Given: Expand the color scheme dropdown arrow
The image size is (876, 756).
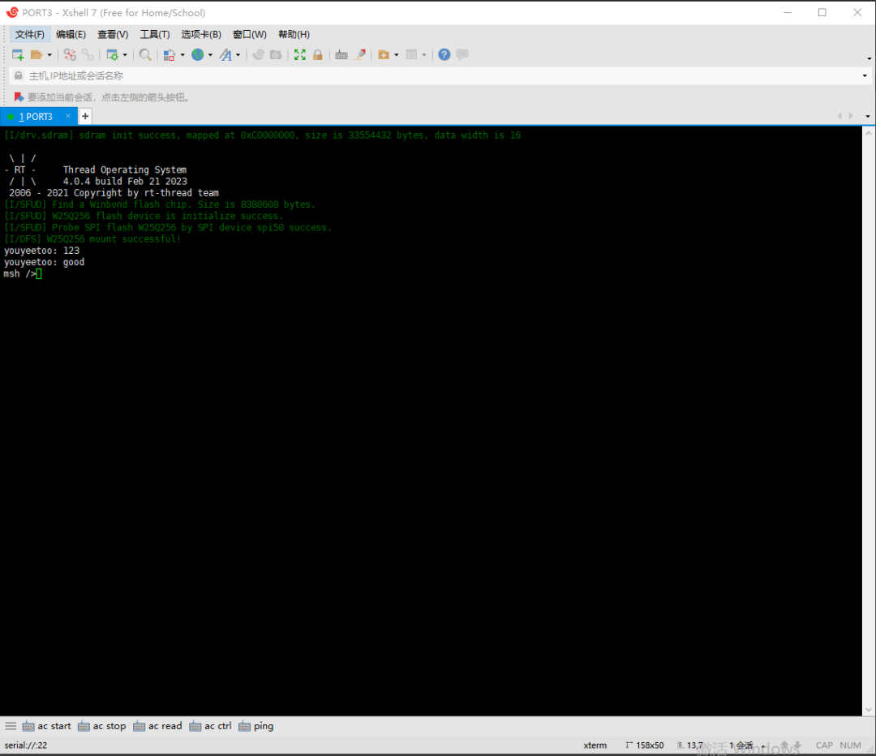Looking at the screenshot, I should (182, 55).
